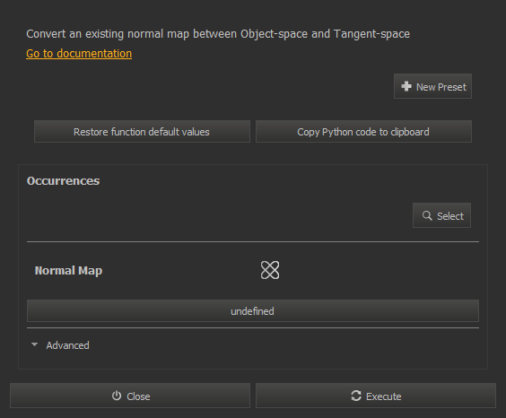This screenshot has width=506, height=418.
Task: Click the Occurrences section heading
Action: [63, 181]
